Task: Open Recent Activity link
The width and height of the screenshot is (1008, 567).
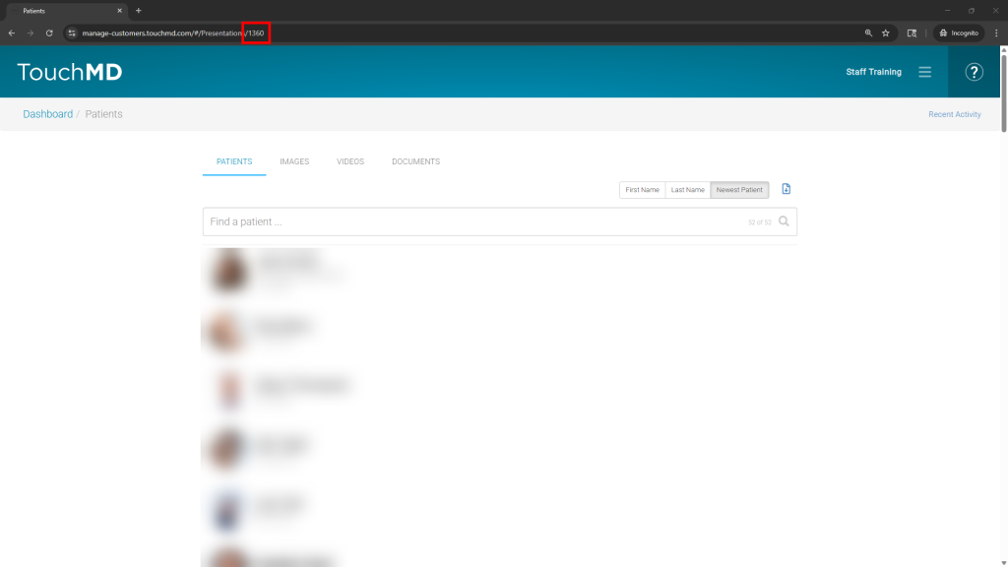Action: coord(954,114)
